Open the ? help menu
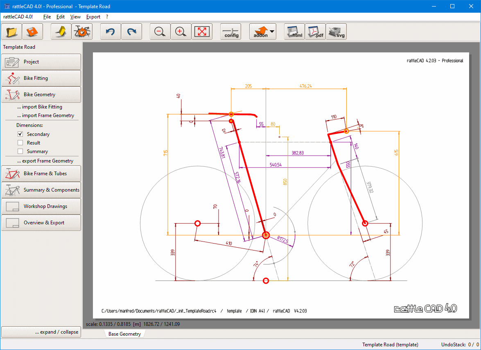The image size is (481, 350). (107, 17)
